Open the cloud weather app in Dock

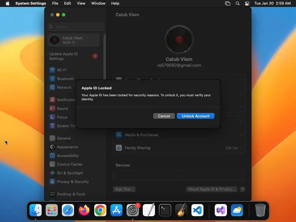pos(237,210)
